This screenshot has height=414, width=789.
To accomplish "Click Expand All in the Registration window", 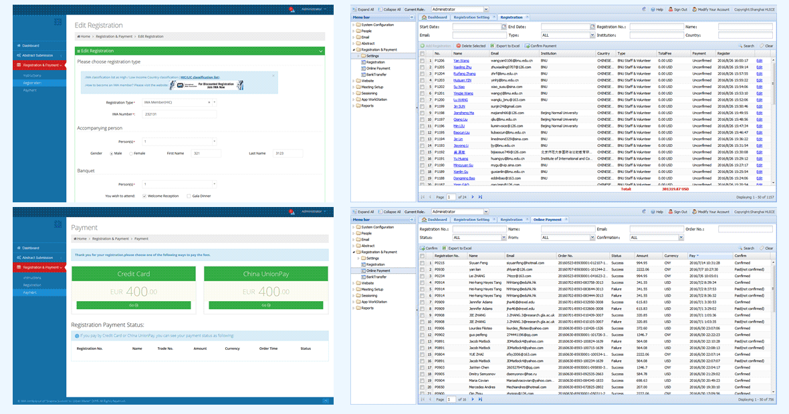I will (x=363, y=9).
